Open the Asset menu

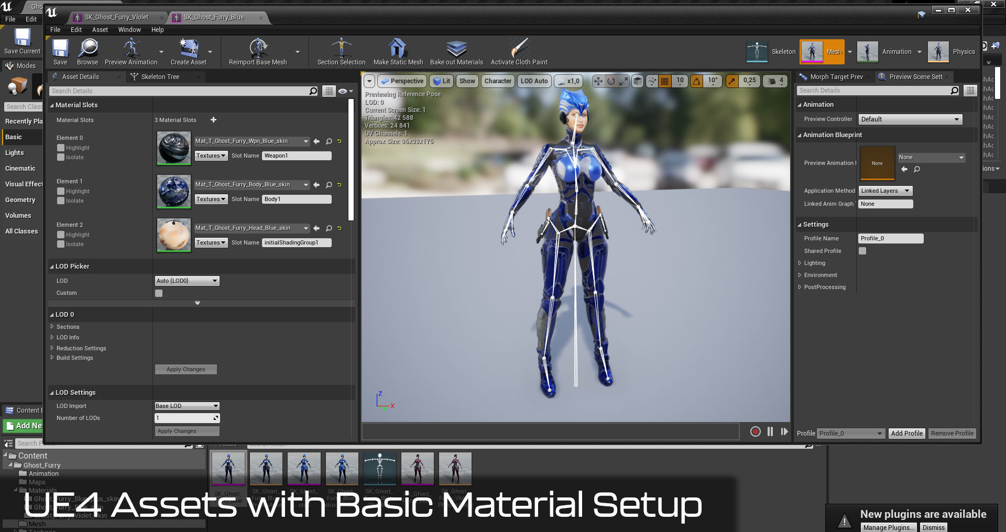[100, 30]
